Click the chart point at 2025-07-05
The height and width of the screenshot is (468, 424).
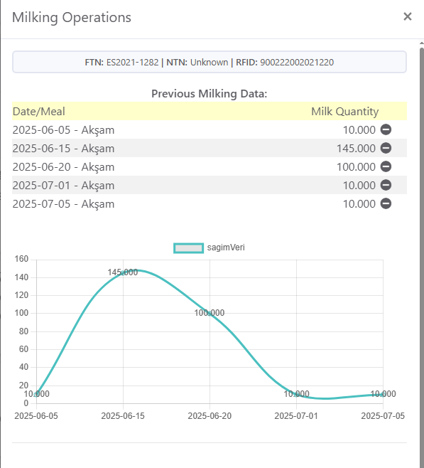383,394
